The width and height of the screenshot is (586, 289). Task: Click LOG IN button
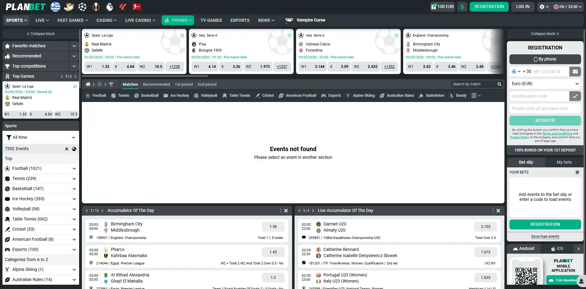523,6
